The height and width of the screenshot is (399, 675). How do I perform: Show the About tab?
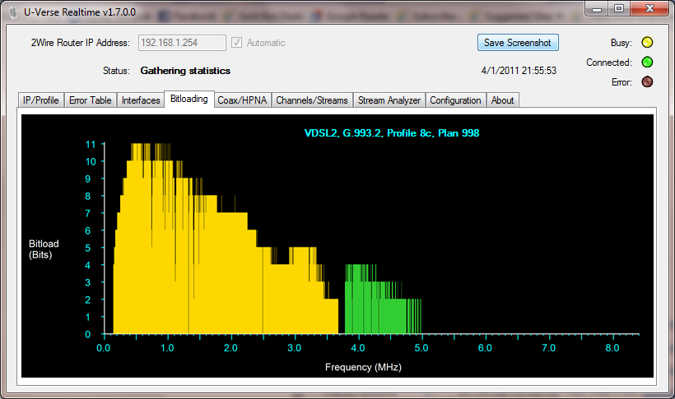click(502, 100)
